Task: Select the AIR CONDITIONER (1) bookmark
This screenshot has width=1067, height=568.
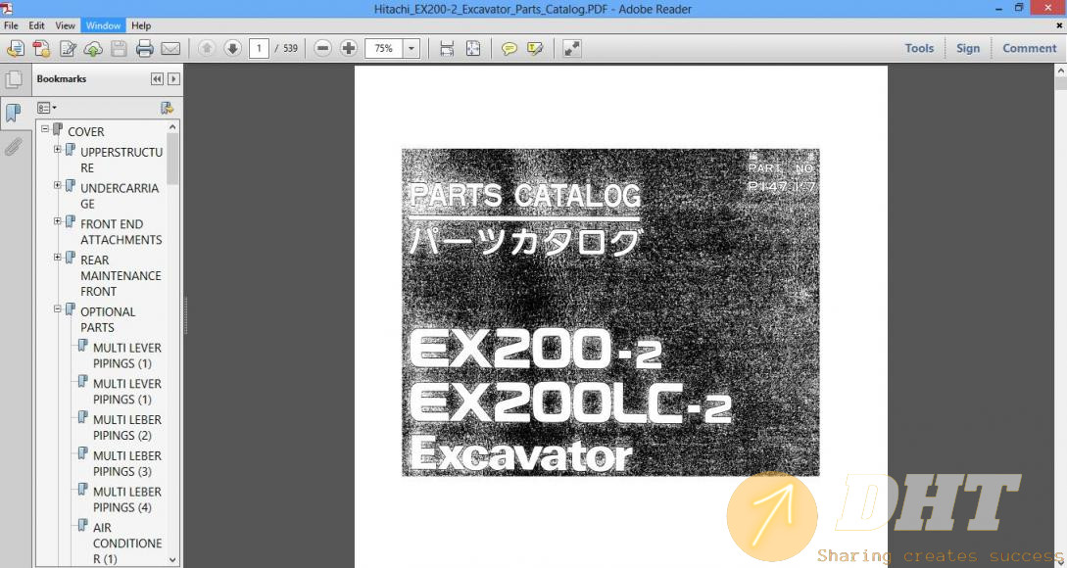Action: (x=127, y=543)
